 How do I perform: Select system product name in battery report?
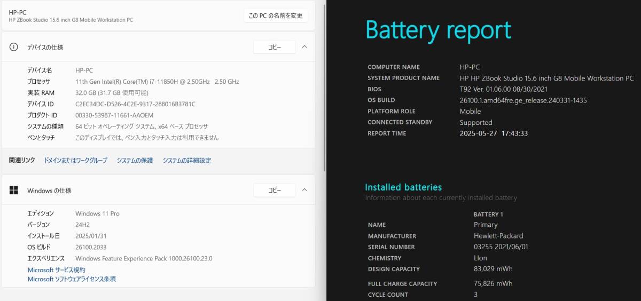546,78
